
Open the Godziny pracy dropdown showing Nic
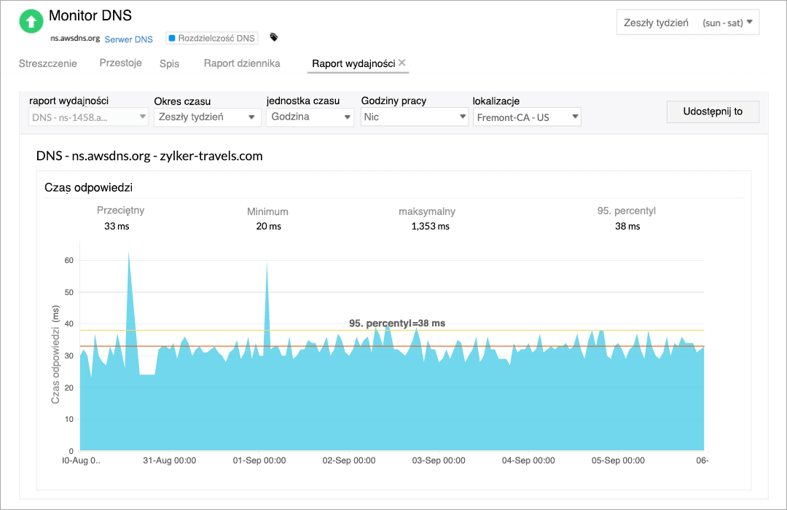pyautogui.click(x=414, y=117)
